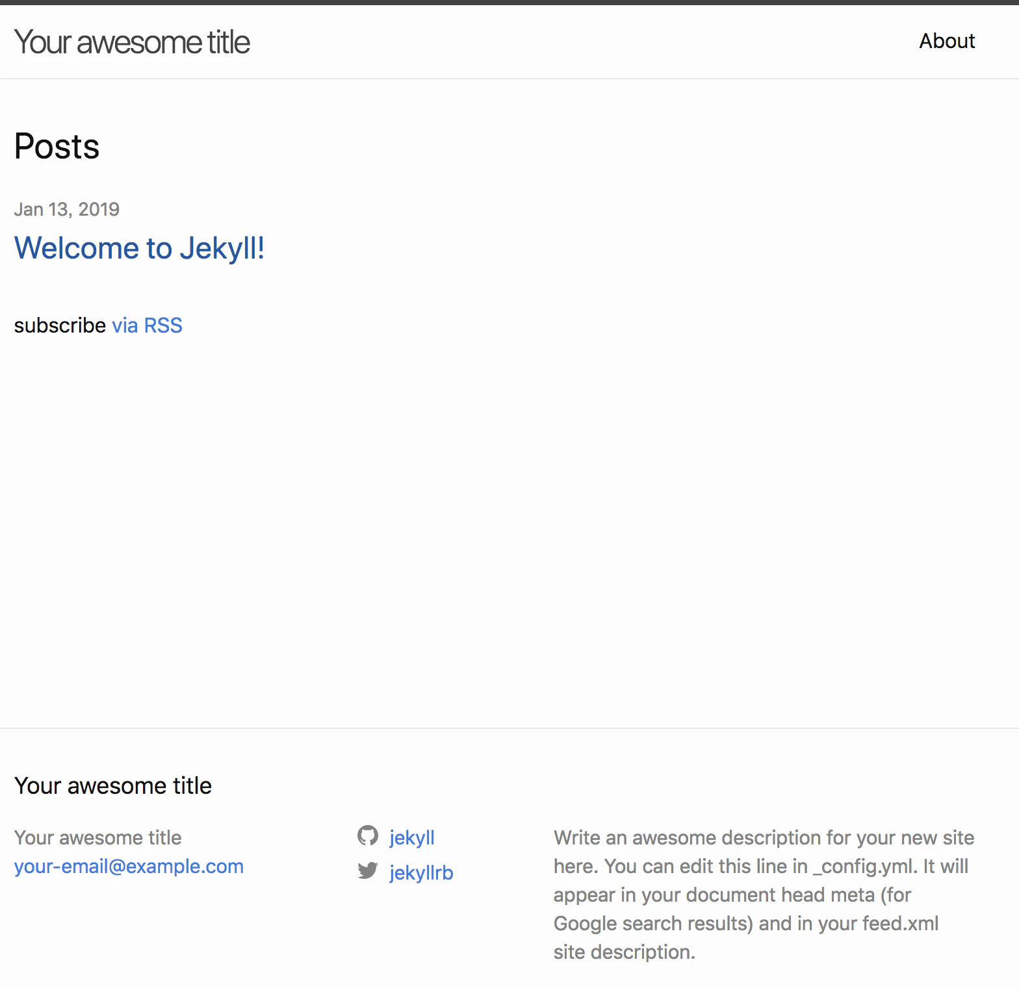Viewport: 1019px width, 990px height.
Task: Click the your-email@example.com address link
Action: pos(129,866)
